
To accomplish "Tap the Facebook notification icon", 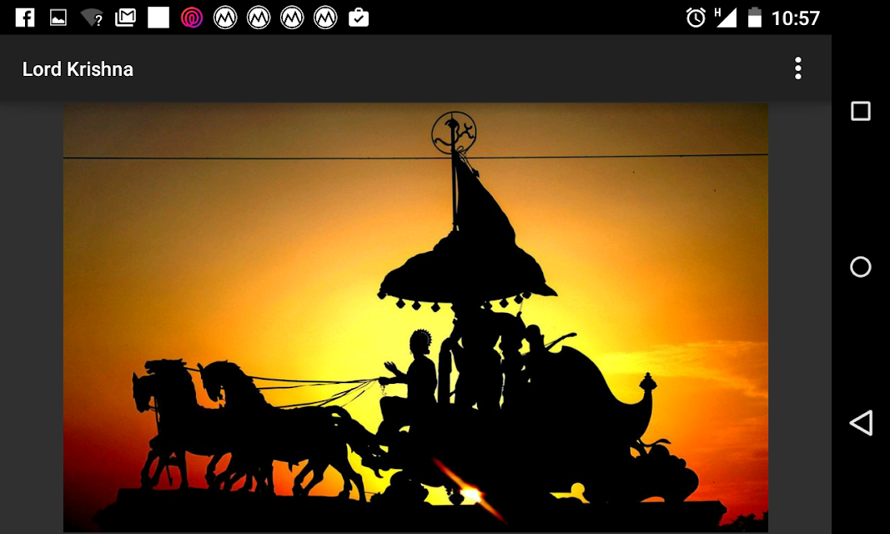I will [25, 18].
